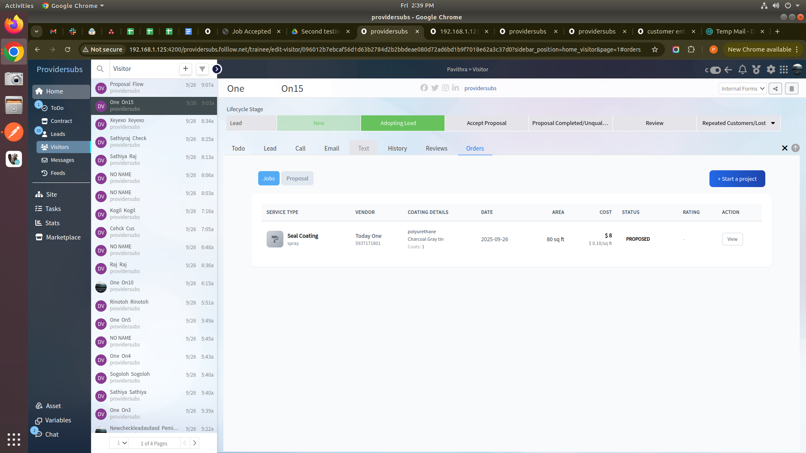
Task: Click the notifications bell icon
Action: pos(742,70)
